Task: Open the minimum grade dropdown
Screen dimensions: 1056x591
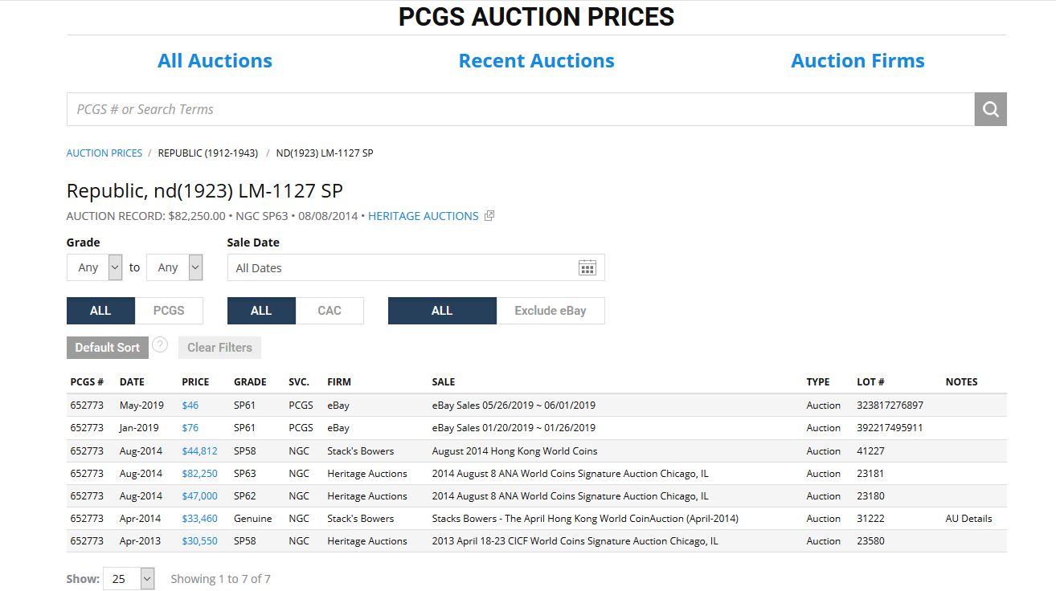Action: (x=94, y=267)
